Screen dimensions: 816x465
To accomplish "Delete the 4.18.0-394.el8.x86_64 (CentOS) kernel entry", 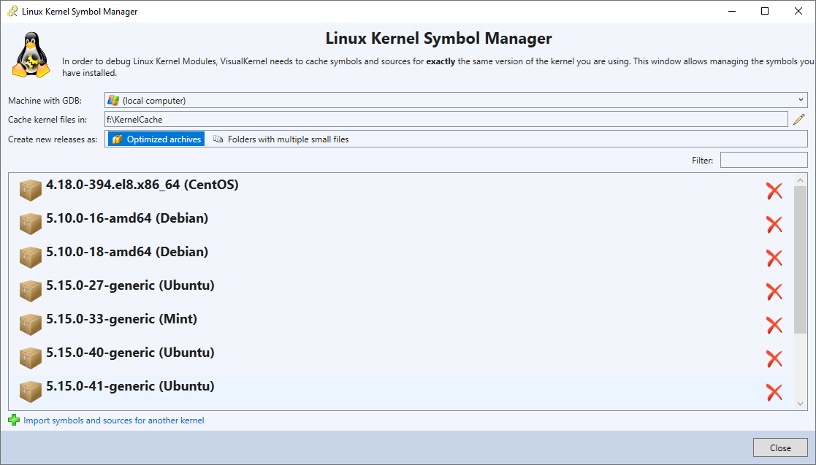I will tap(774, 191).
